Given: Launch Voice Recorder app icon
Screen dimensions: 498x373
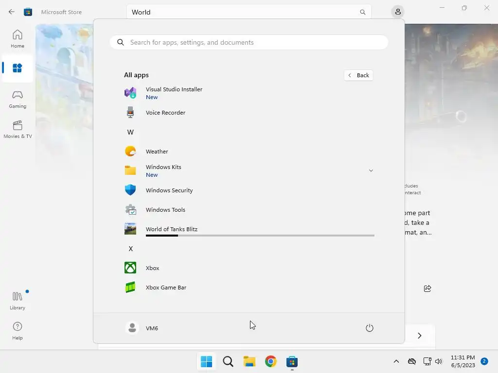Looking at the screenshot, I should tap(130, 112).
